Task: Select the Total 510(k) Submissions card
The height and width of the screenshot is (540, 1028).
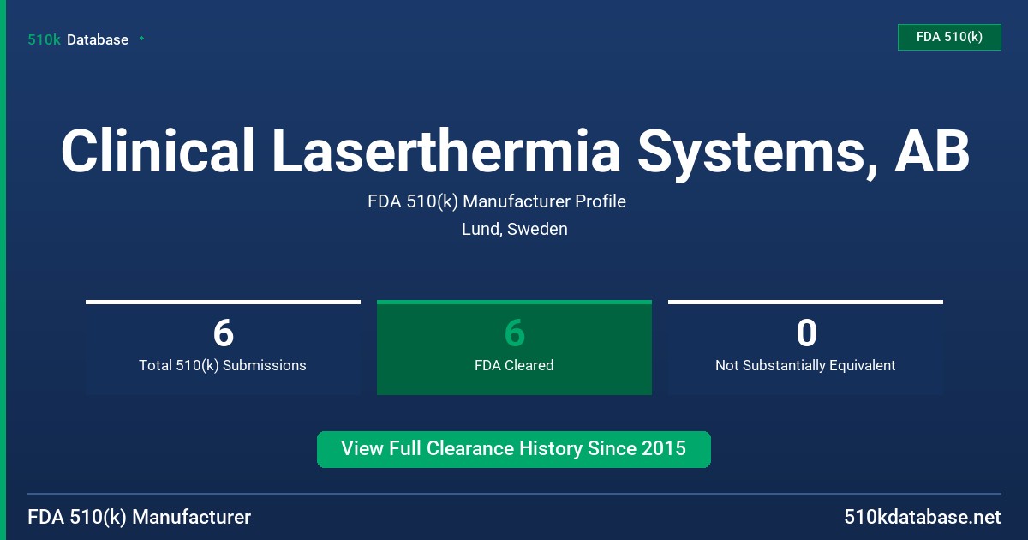Action: tap(223, 347)
